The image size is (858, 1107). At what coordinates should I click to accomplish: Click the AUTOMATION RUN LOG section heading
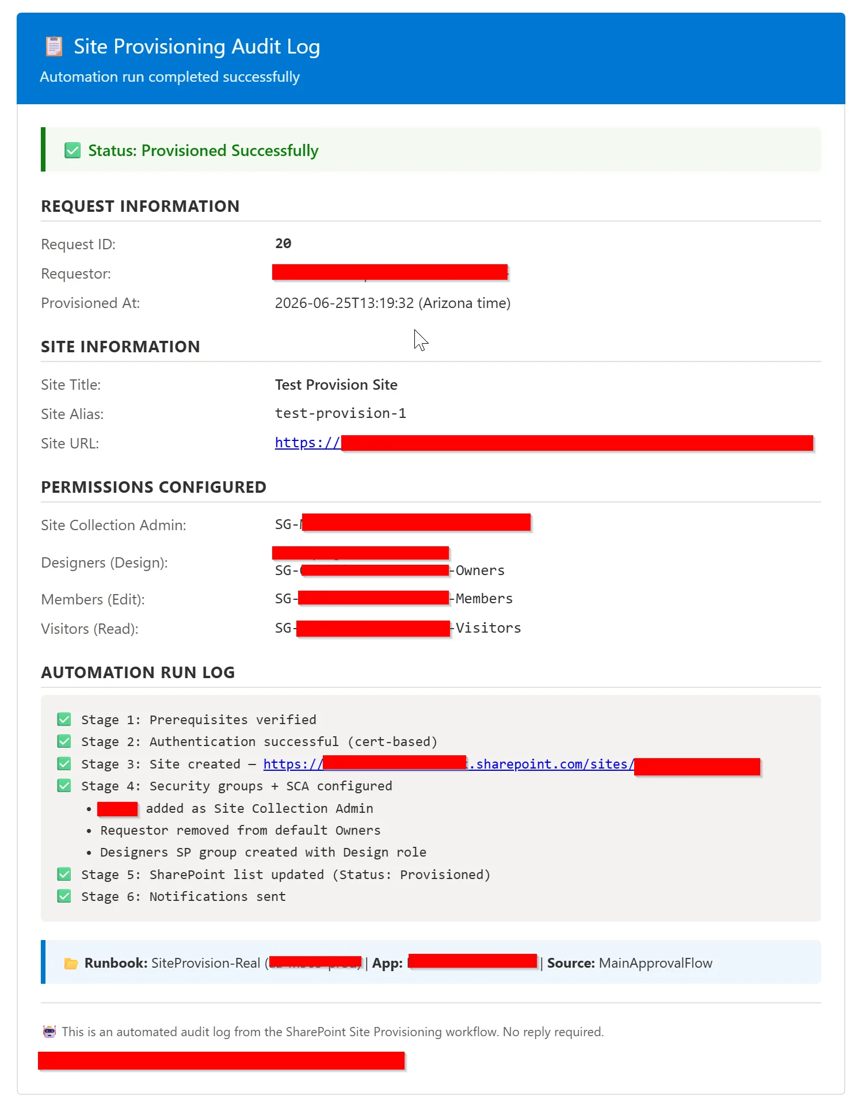click(138, 672)
